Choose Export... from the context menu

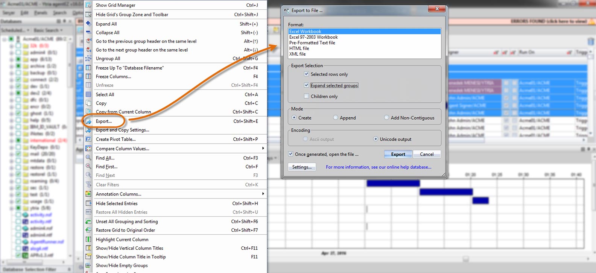point(104,121)
